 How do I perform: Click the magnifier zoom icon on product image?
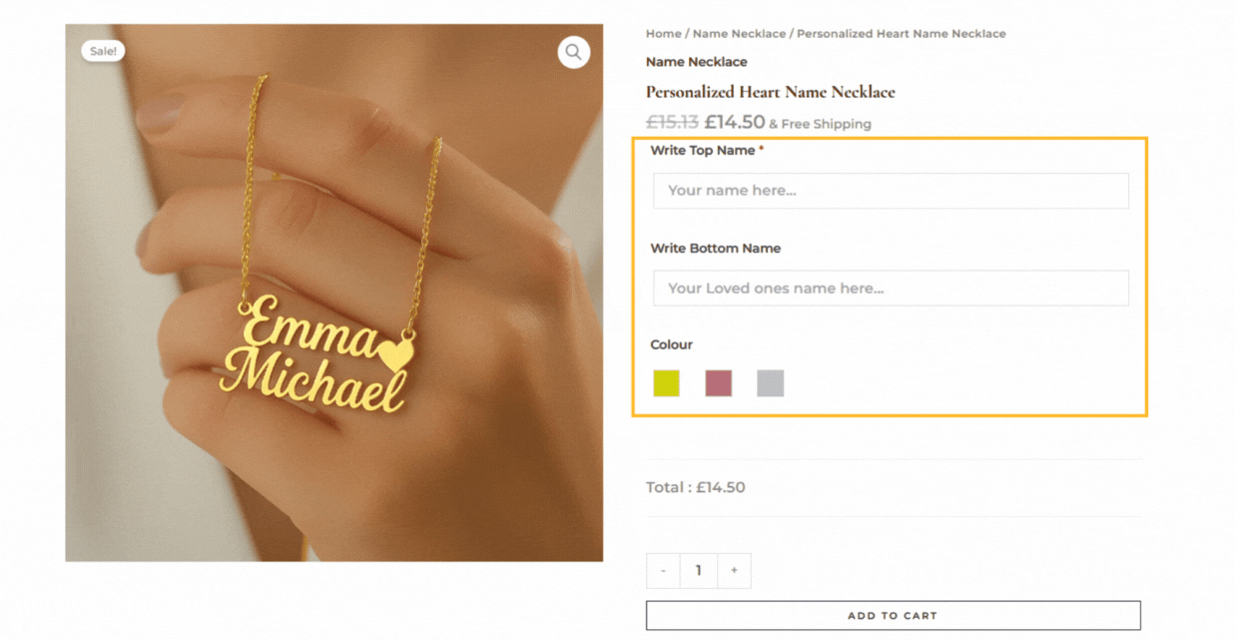[x=574, y=52]
